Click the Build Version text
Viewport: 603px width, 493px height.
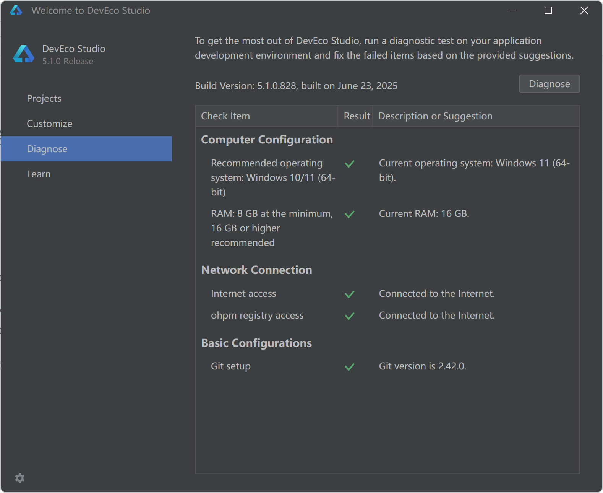296,86
